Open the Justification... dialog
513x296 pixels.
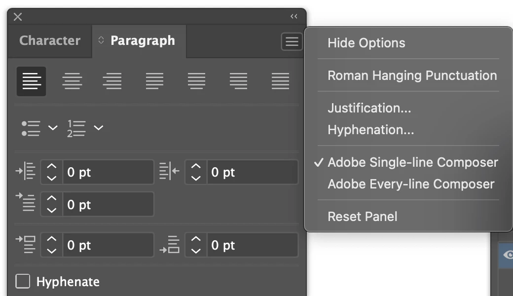(x=369, y=108)
